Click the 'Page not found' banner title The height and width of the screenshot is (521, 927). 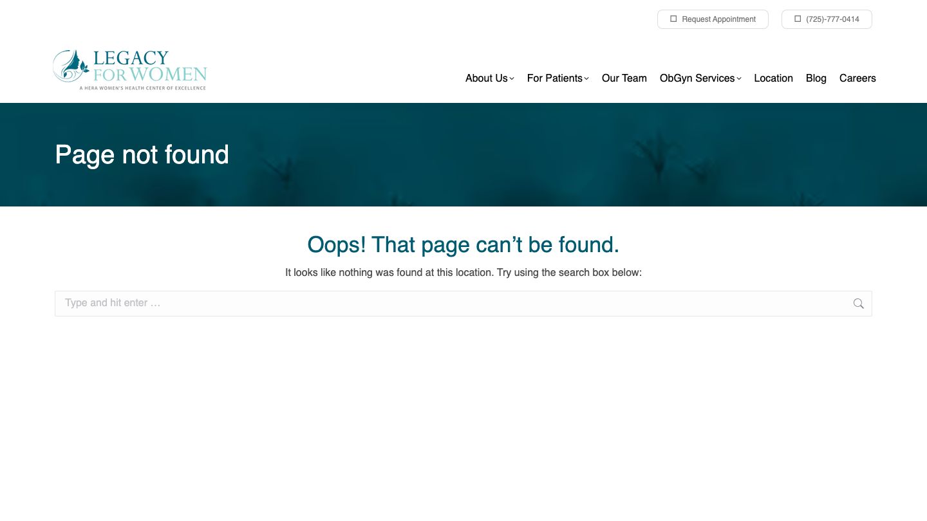(142, 155)
